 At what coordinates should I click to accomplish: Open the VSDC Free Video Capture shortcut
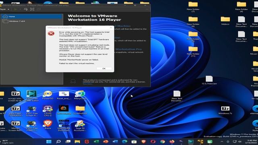(x=31, y=126)
